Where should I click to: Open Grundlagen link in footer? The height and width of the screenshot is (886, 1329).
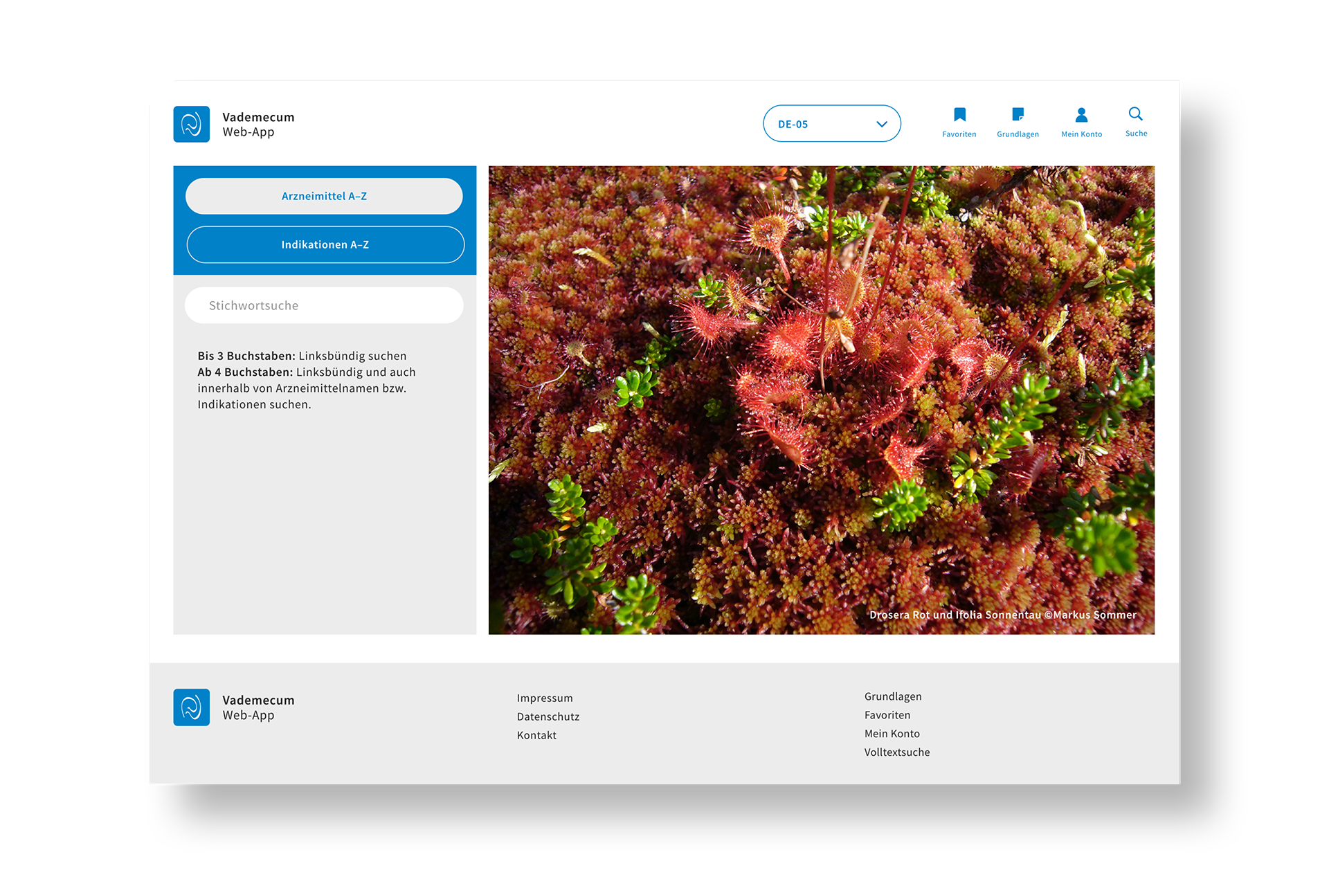tap(893, 697)
